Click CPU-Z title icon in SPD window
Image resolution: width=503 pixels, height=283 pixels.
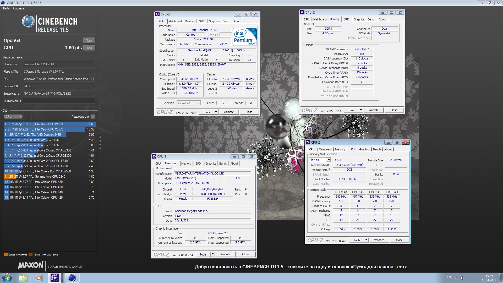(x=308, y=142)
